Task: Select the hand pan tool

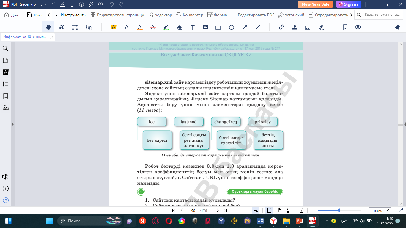Action: tap(48, 27)
